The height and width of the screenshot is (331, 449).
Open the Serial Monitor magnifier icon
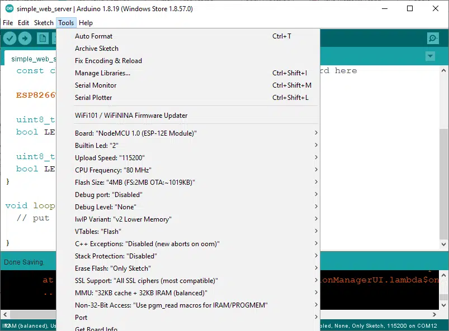pyautogui.click(x=433, y=39)
